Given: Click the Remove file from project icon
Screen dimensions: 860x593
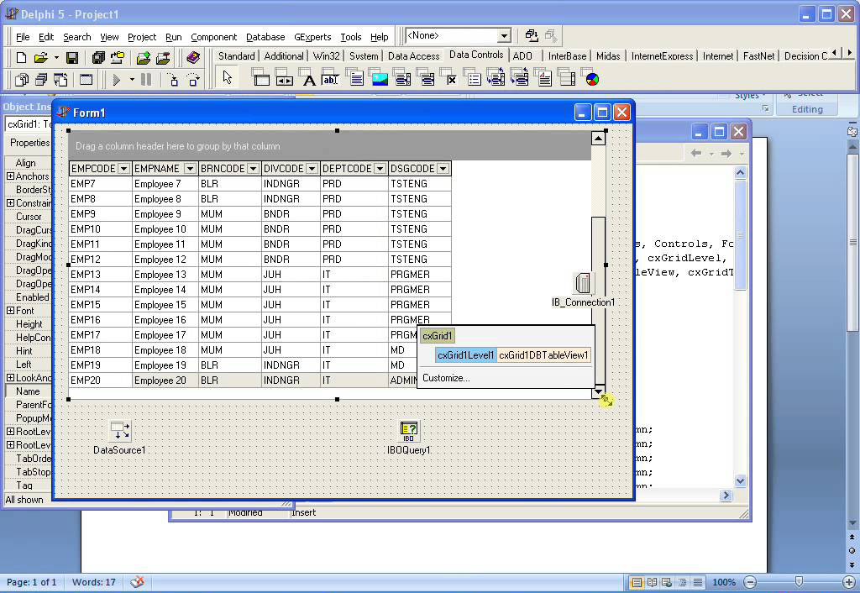Looking at the screenshot, I should click(x=163, y=58).
